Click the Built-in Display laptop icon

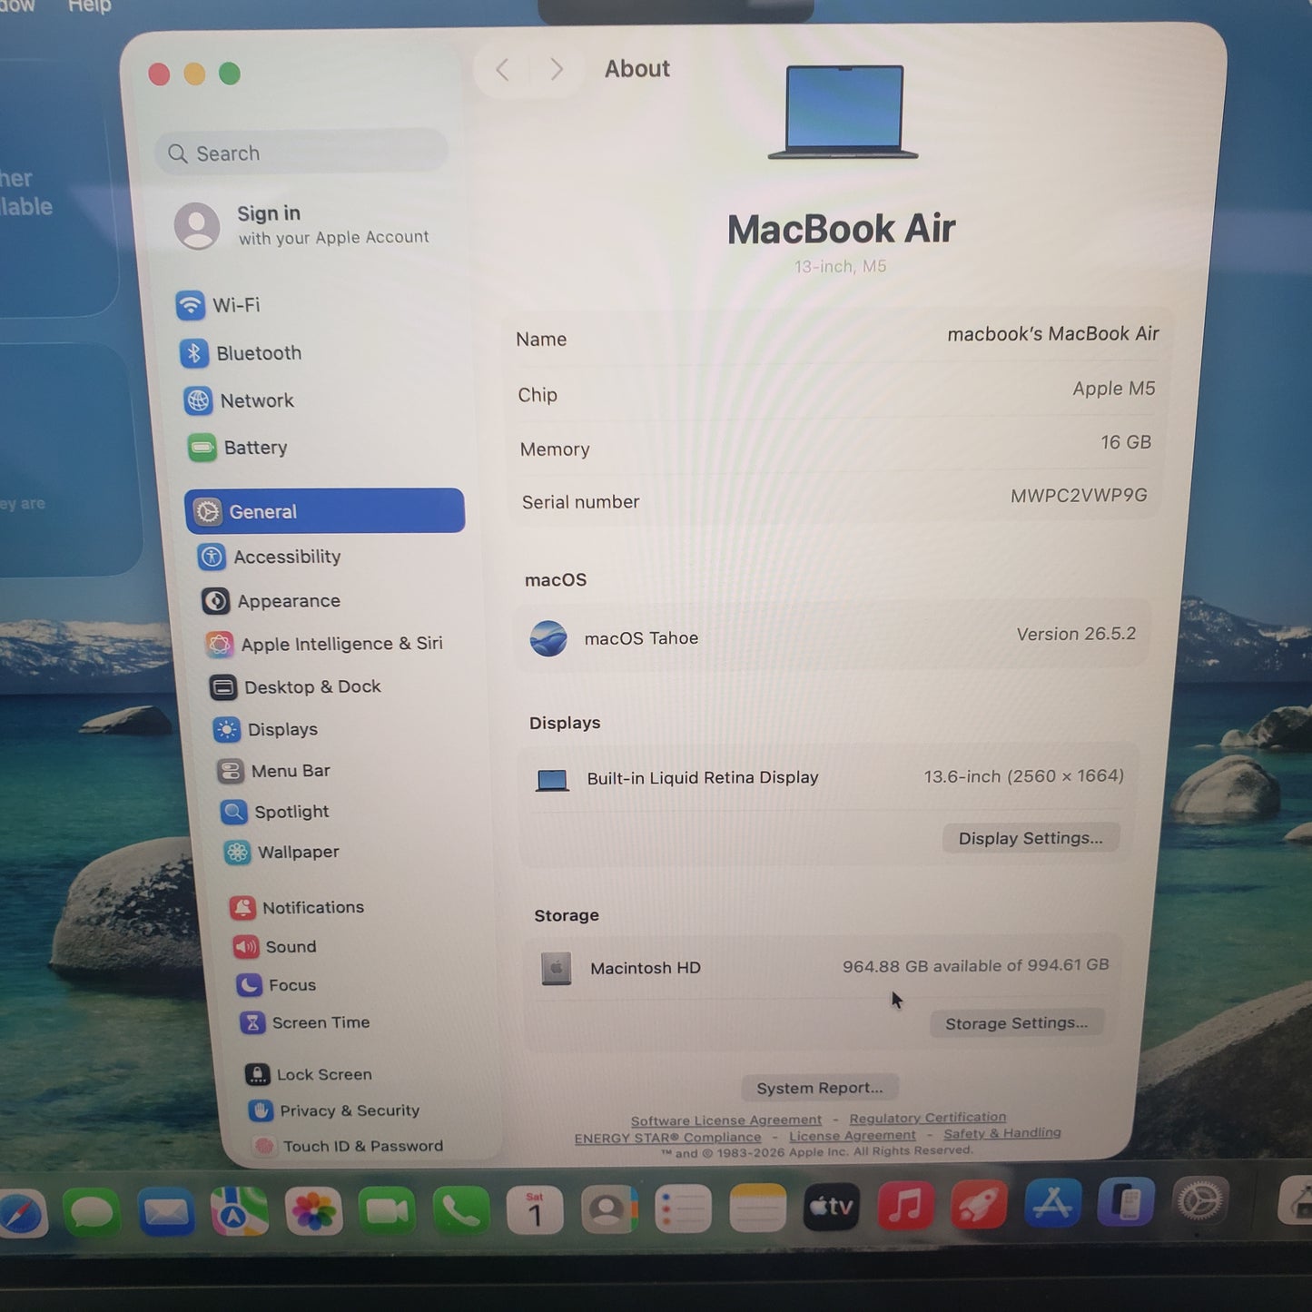[x=552, y=780]
